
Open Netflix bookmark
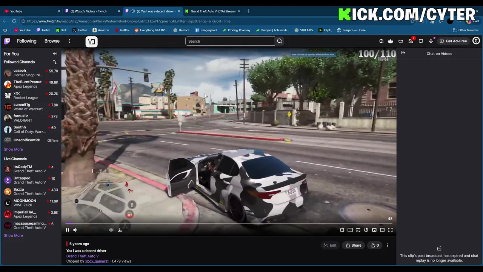(x=122, y=30)
